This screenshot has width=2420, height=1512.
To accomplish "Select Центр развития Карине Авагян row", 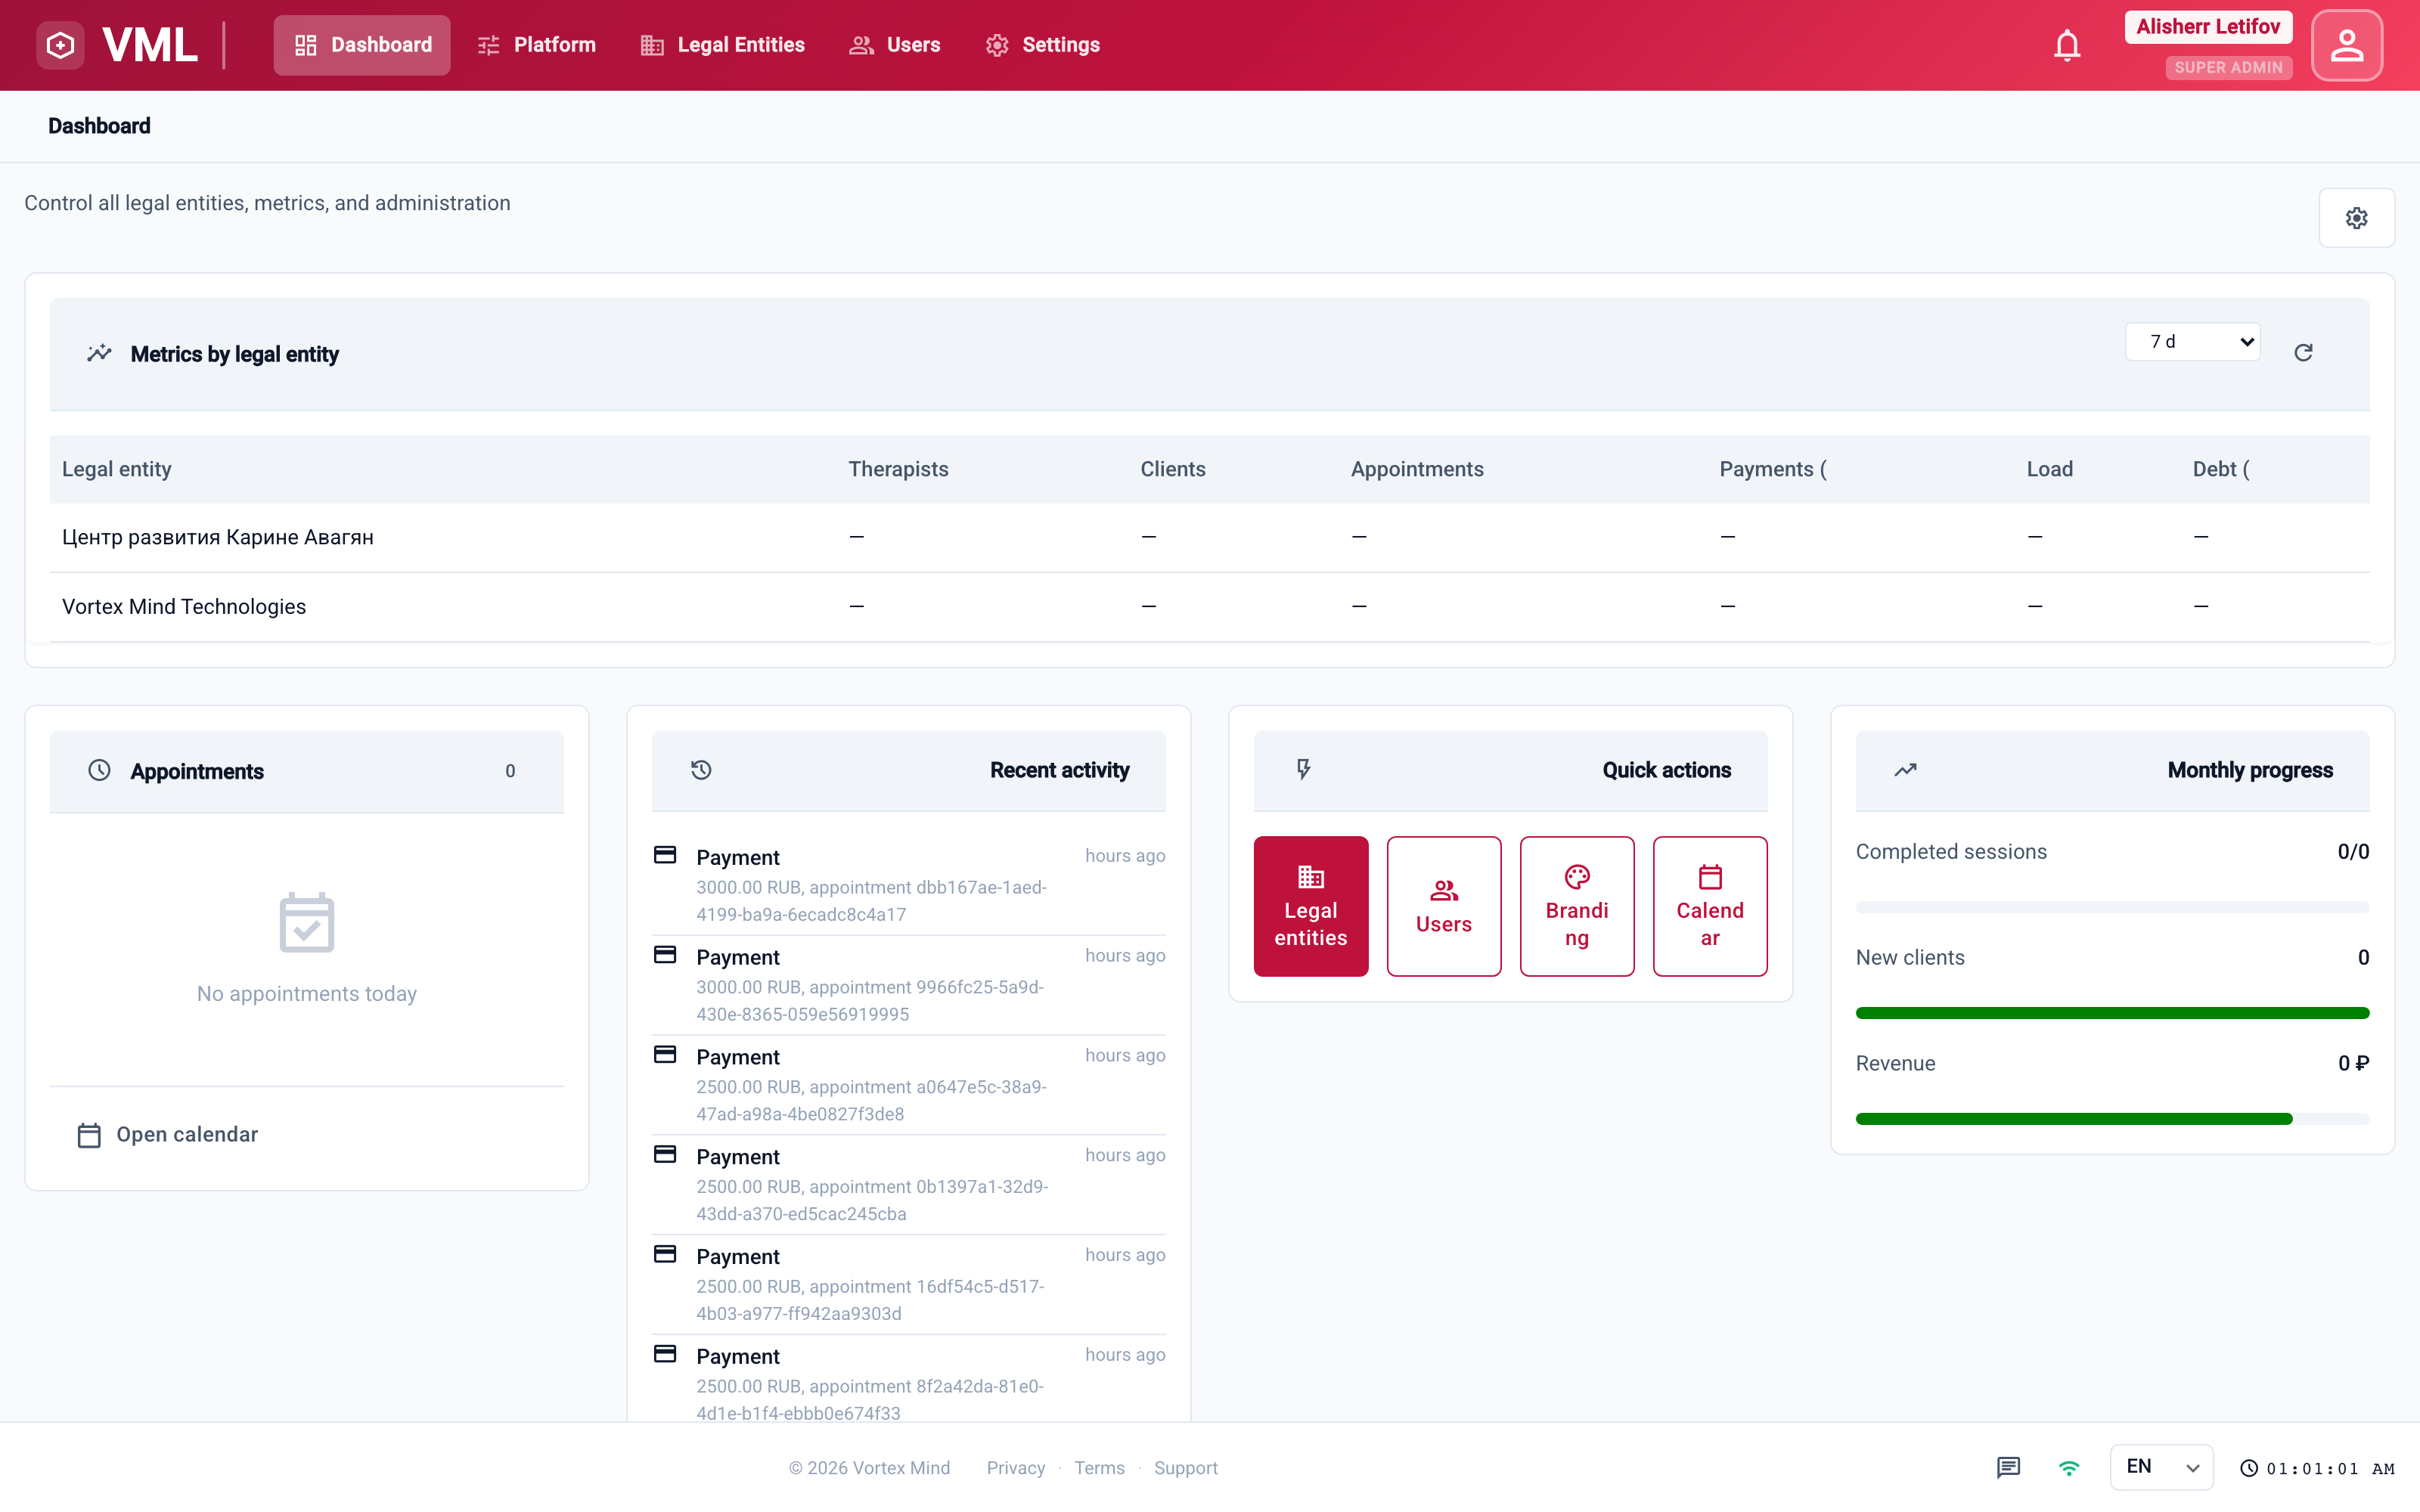I will [1209, 537].
